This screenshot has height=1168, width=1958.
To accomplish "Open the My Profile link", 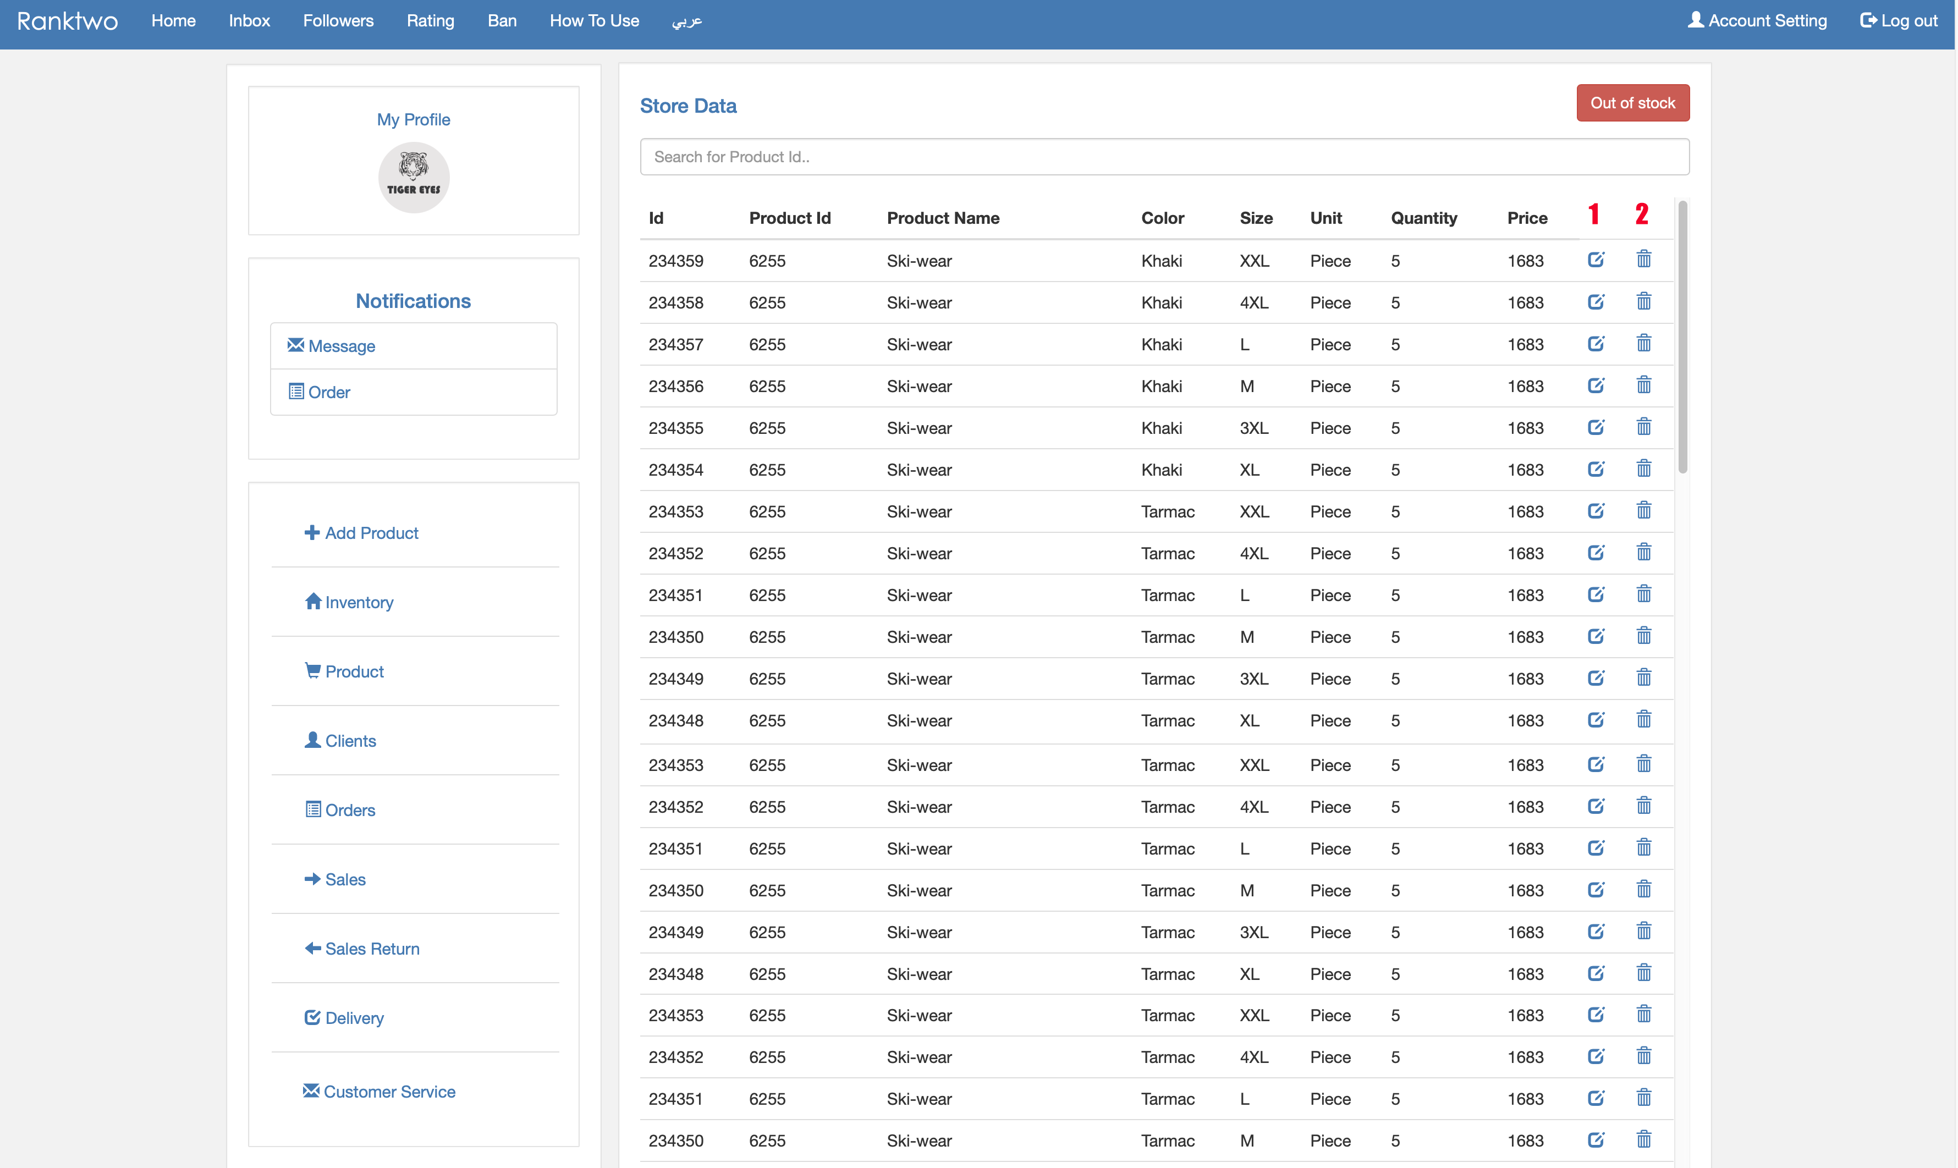I will pos(413,120).
